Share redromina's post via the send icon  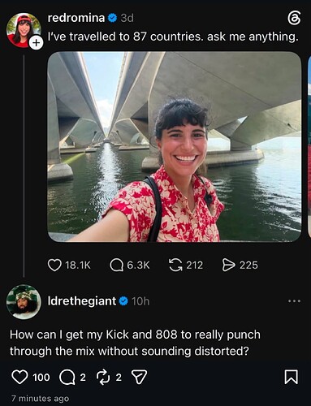tap(228, 265)
